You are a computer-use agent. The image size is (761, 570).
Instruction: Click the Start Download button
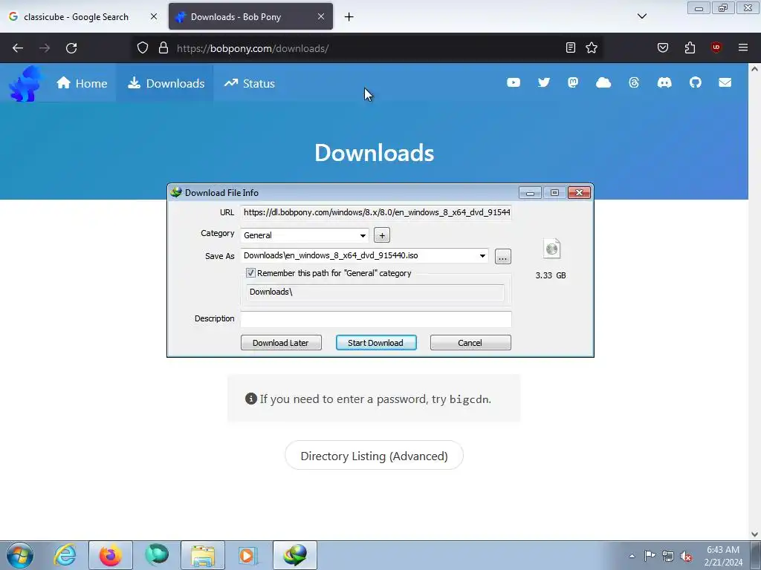[x=376, y=343]
